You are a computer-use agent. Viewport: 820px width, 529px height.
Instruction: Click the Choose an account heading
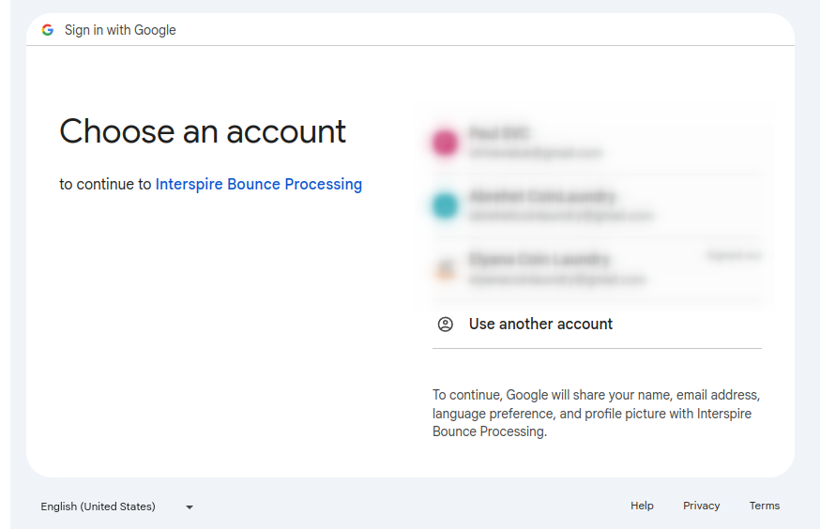pos(203,131)
